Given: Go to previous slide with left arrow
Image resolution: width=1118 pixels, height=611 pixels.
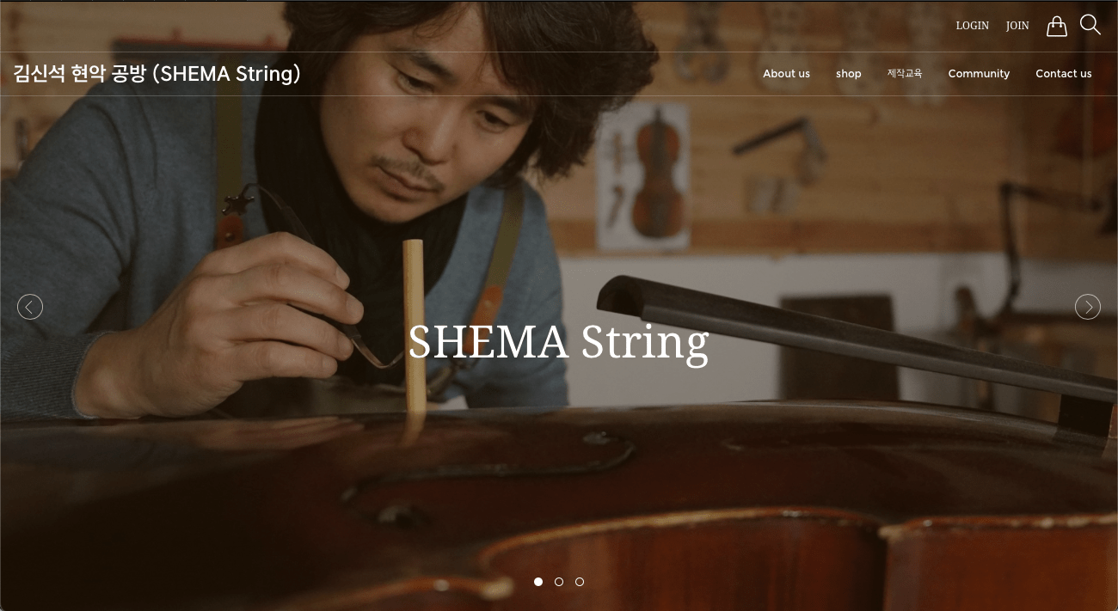Looking at the screenshot, I should 30,307.
